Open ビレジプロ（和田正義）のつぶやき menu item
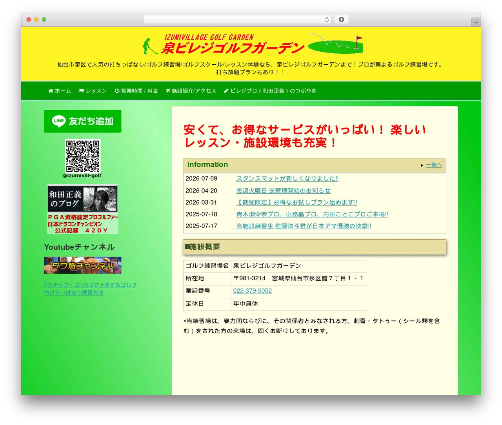 pos(270,91)
